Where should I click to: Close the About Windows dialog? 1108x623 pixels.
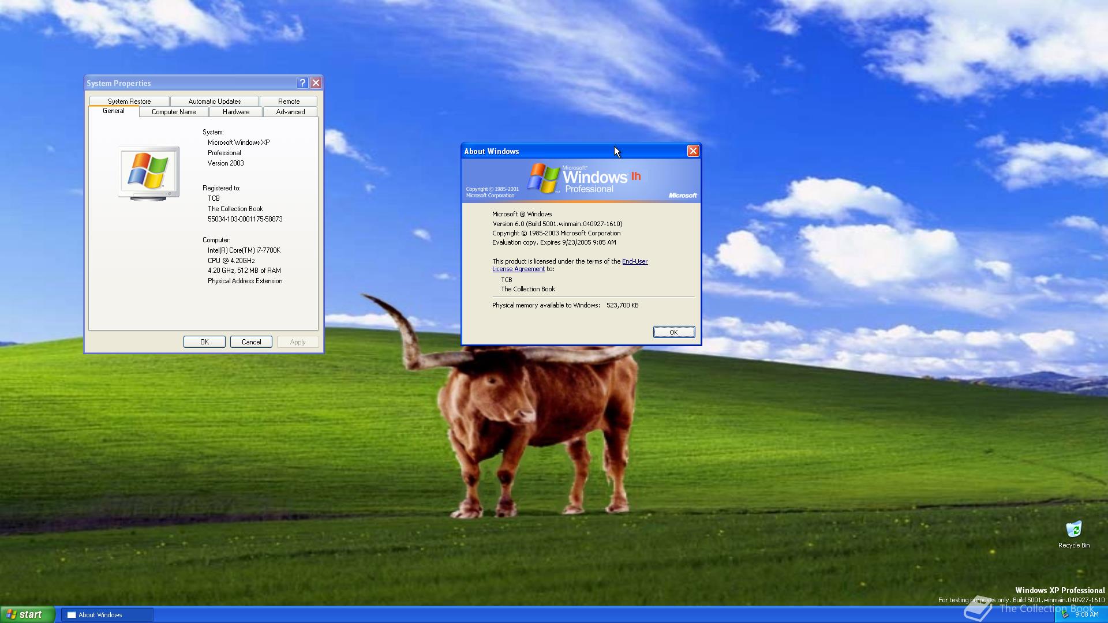coord(693,151)
